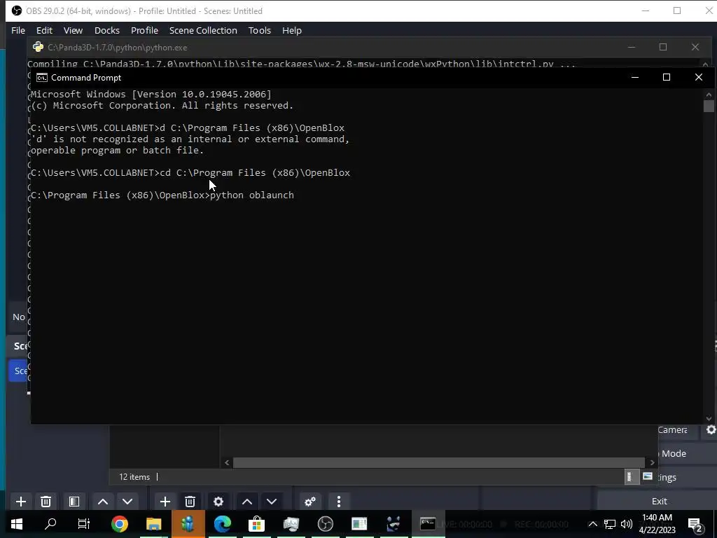Click 'python oblaunch' command text
Screen dimensions: 717x538
(x=252, y=195)
